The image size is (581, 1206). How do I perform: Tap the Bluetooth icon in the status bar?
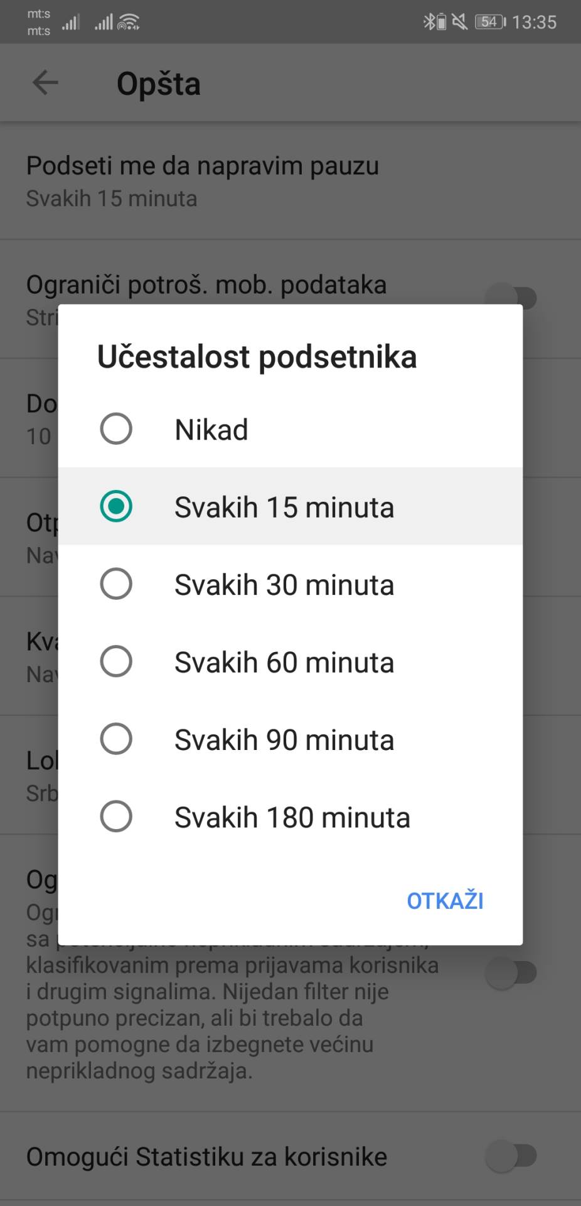coord(429,21)
